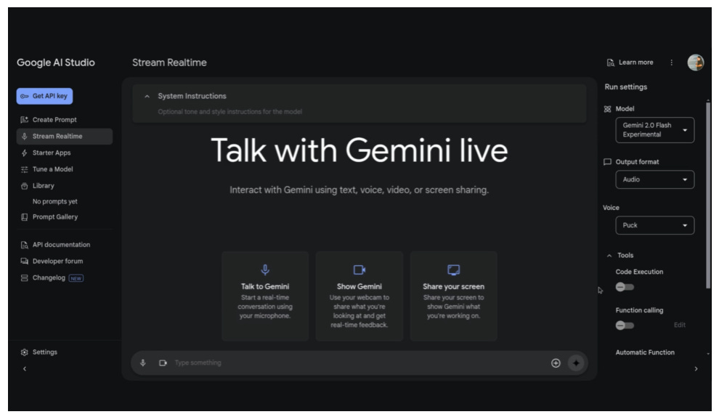Click the monitor icon in the Share your screen card

(x=453, y=270)
